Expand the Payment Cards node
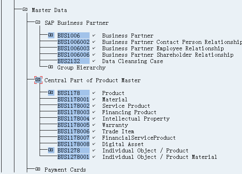Viewport: 242px width, 174px height. click(x=38, y=169)
